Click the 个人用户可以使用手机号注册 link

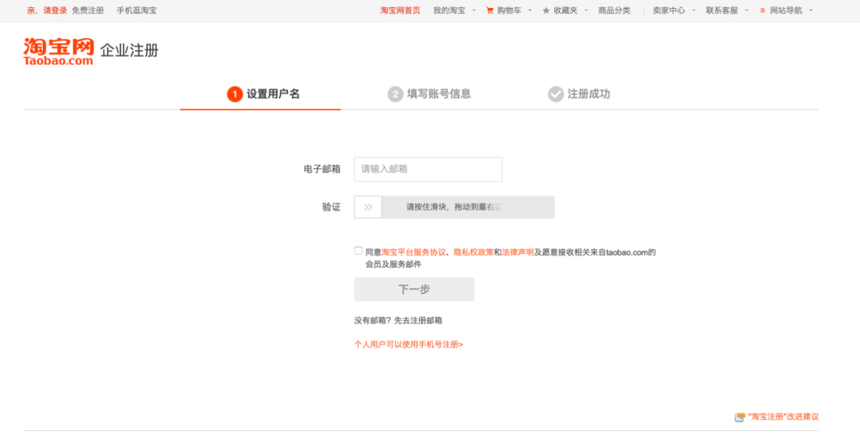click(408, 344)
